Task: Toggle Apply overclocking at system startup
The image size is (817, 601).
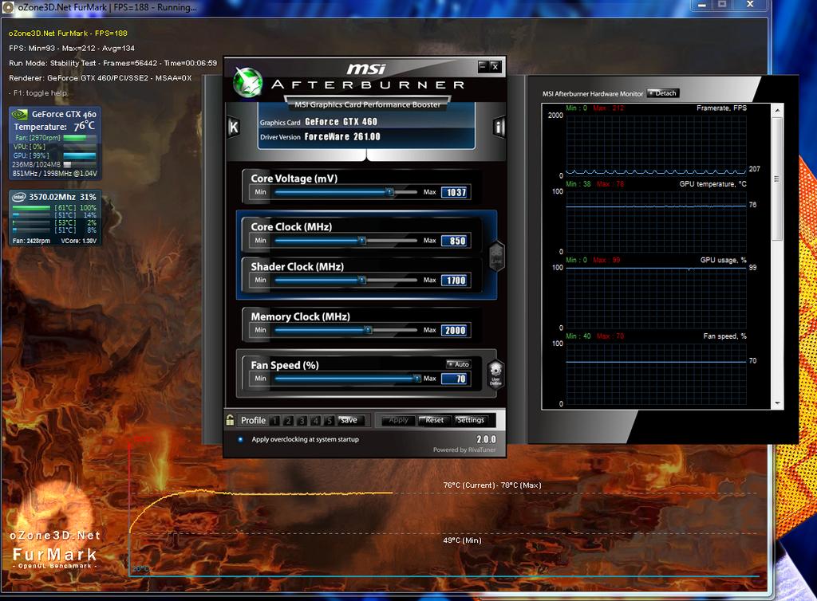Action: tap(240, 439)
